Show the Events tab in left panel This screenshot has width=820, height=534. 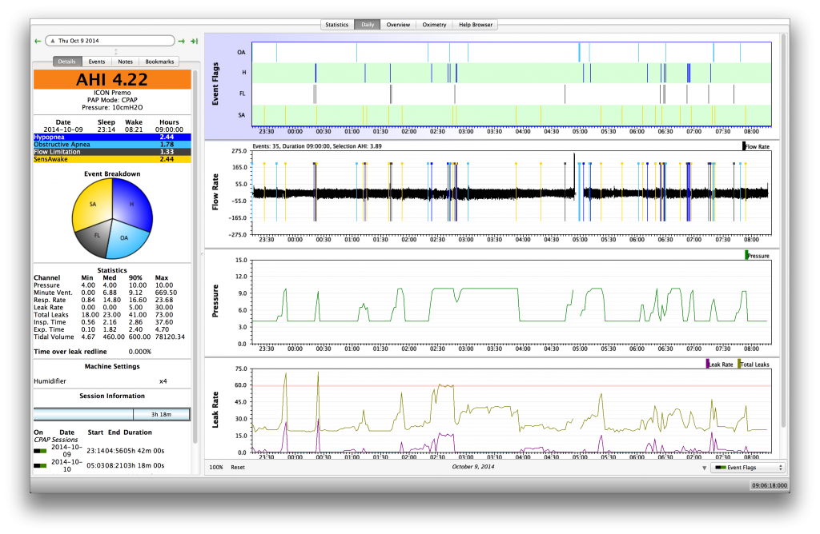tap(96, 62)
